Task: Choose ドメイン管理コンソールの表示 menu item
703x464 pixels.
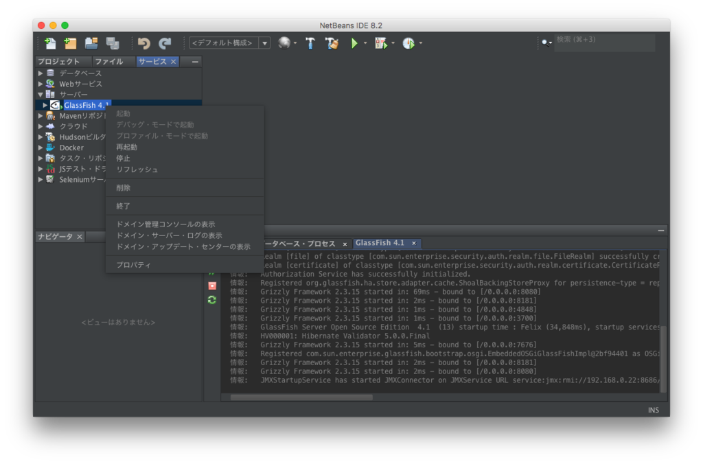Action: (x=185, y=224)
